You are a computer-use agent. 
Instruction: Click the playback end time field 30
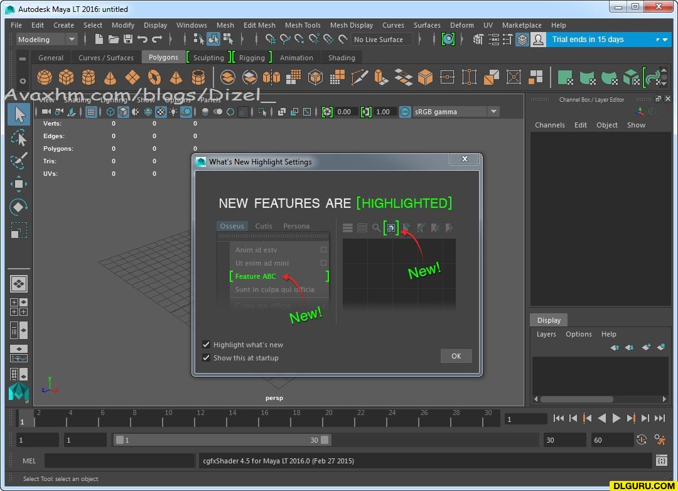pos(564,440)
